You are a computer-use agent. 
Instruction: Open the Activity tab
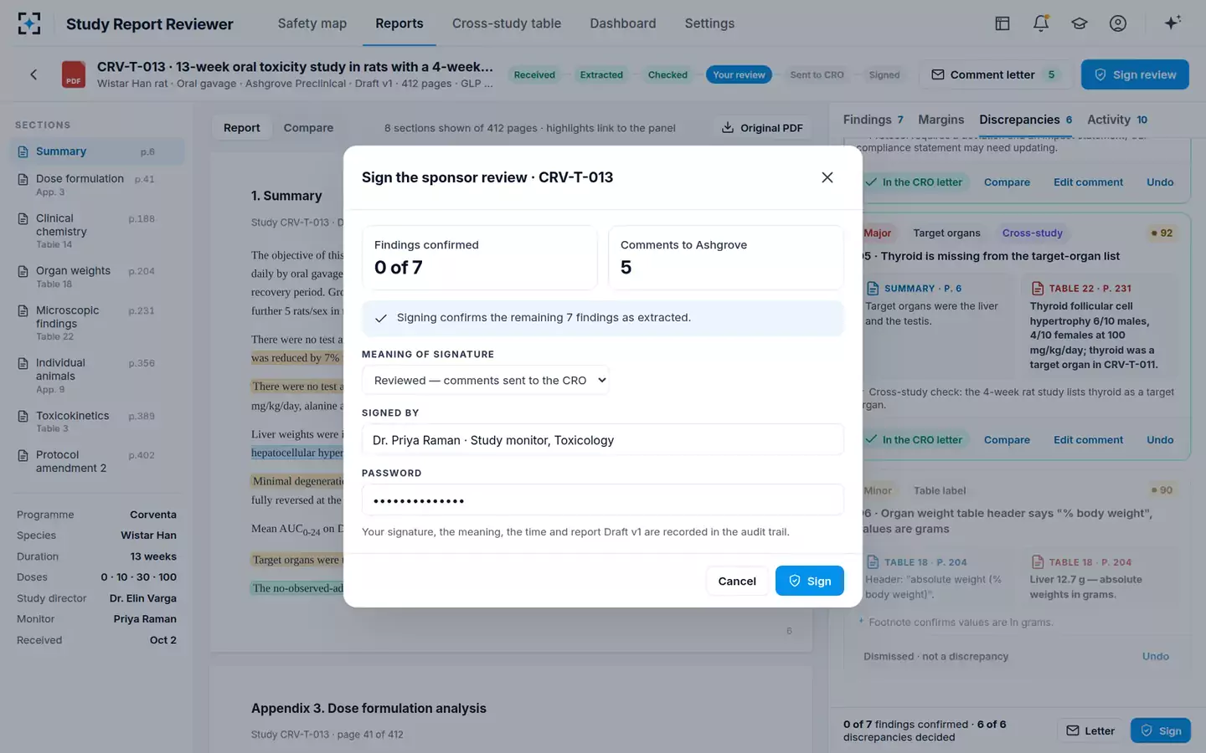pyautogui.click(x=1117, y=120)
